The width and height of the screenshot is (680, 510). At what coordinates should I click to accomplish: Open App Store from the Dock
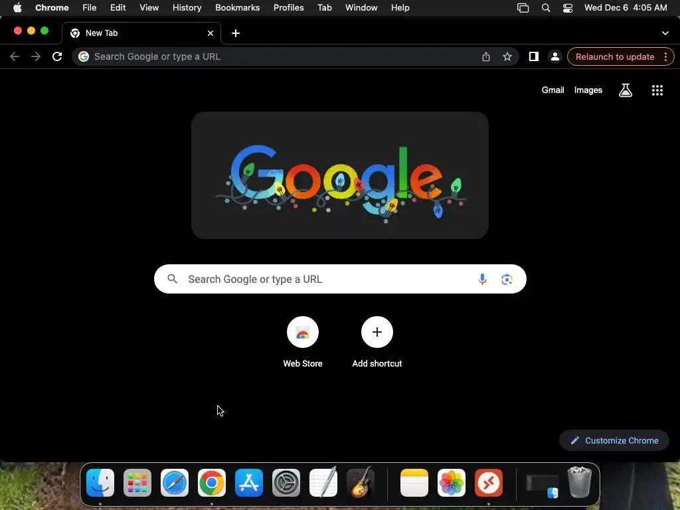click(249, 483)
